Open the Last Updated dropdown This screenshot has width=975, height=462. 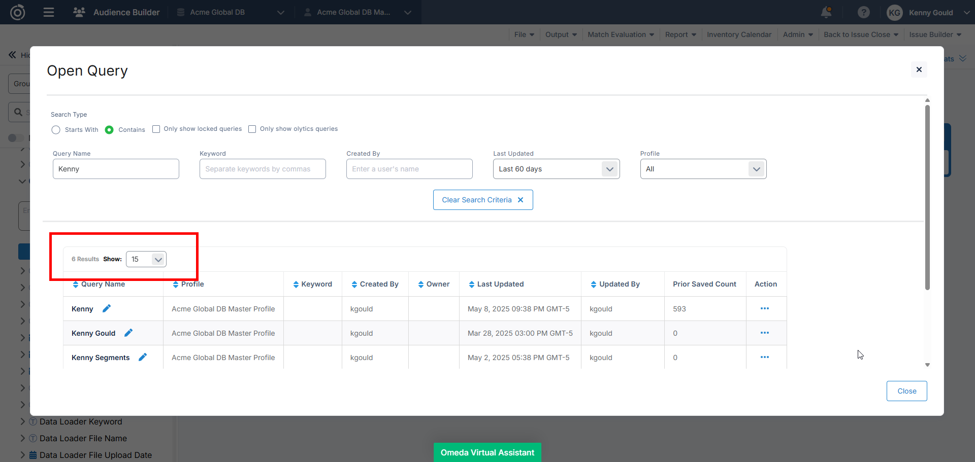(x=556, y=169)
